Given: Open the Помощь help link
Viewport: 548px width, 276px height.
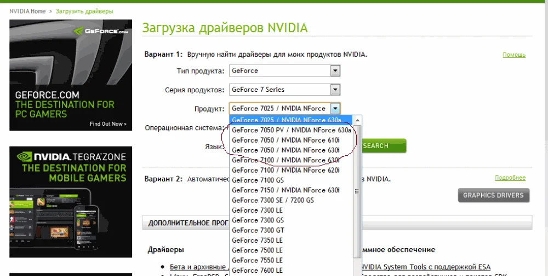Looking at the screenshot, I should click(514, 55).
